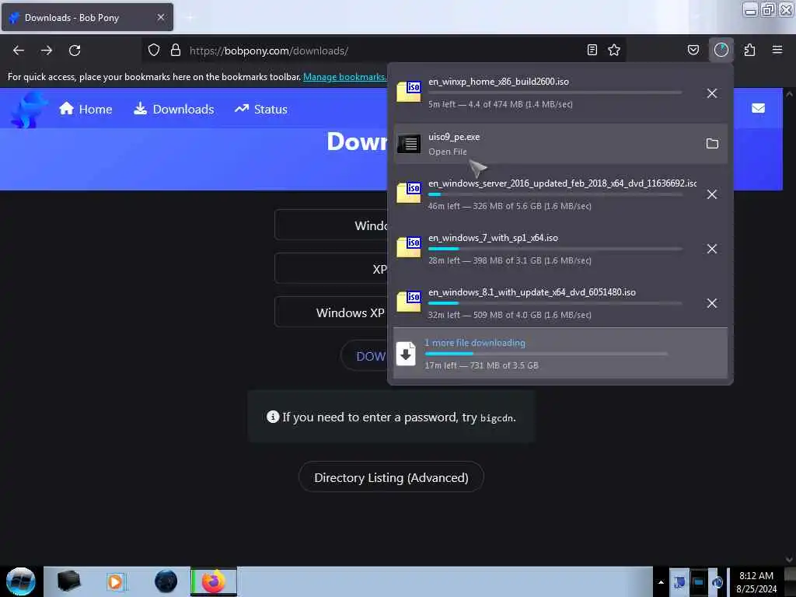Click the uiso9_pe.exe file icon
Screen dimensions: 796x597
point(409,144)
